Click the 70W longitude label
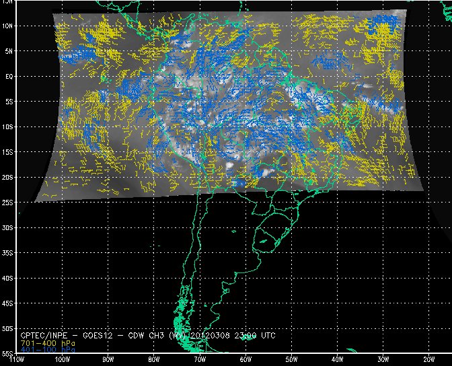 pos(200,360)
